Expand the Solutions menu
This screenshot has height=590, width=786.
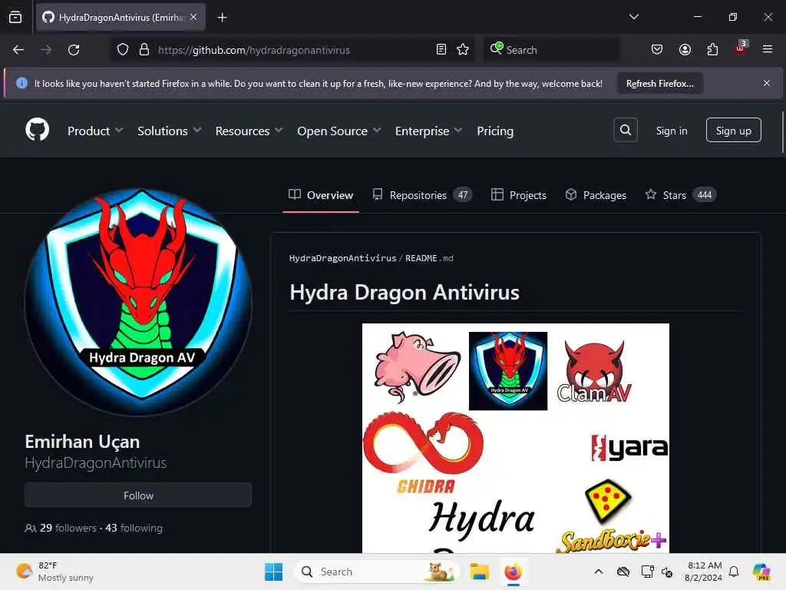tap(170, 131)
